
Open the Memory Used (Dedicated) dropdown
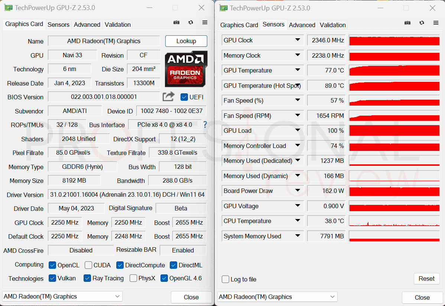pyautogui.click(x=298, y=161)
